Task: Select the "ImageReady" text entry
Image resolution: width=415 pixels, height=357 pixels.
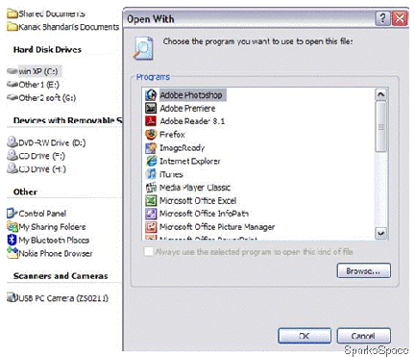Action: pos(183,148)
